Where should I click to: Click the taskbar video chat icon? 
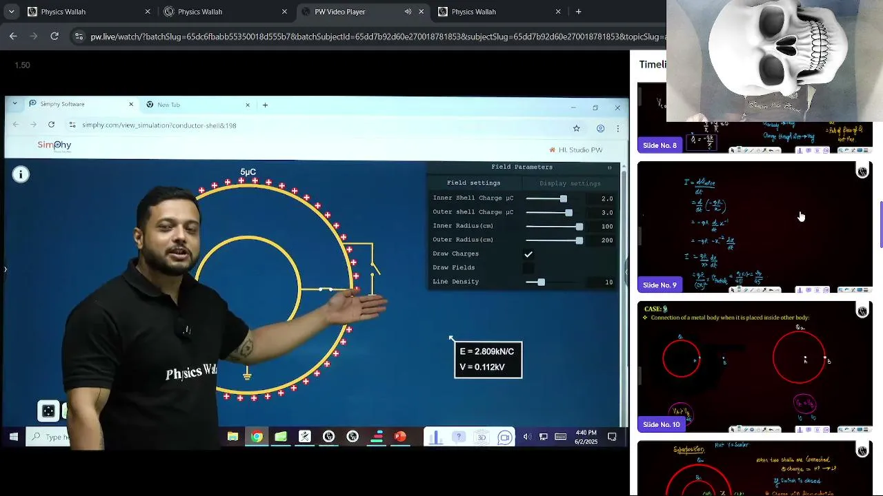tap(505, 437)
